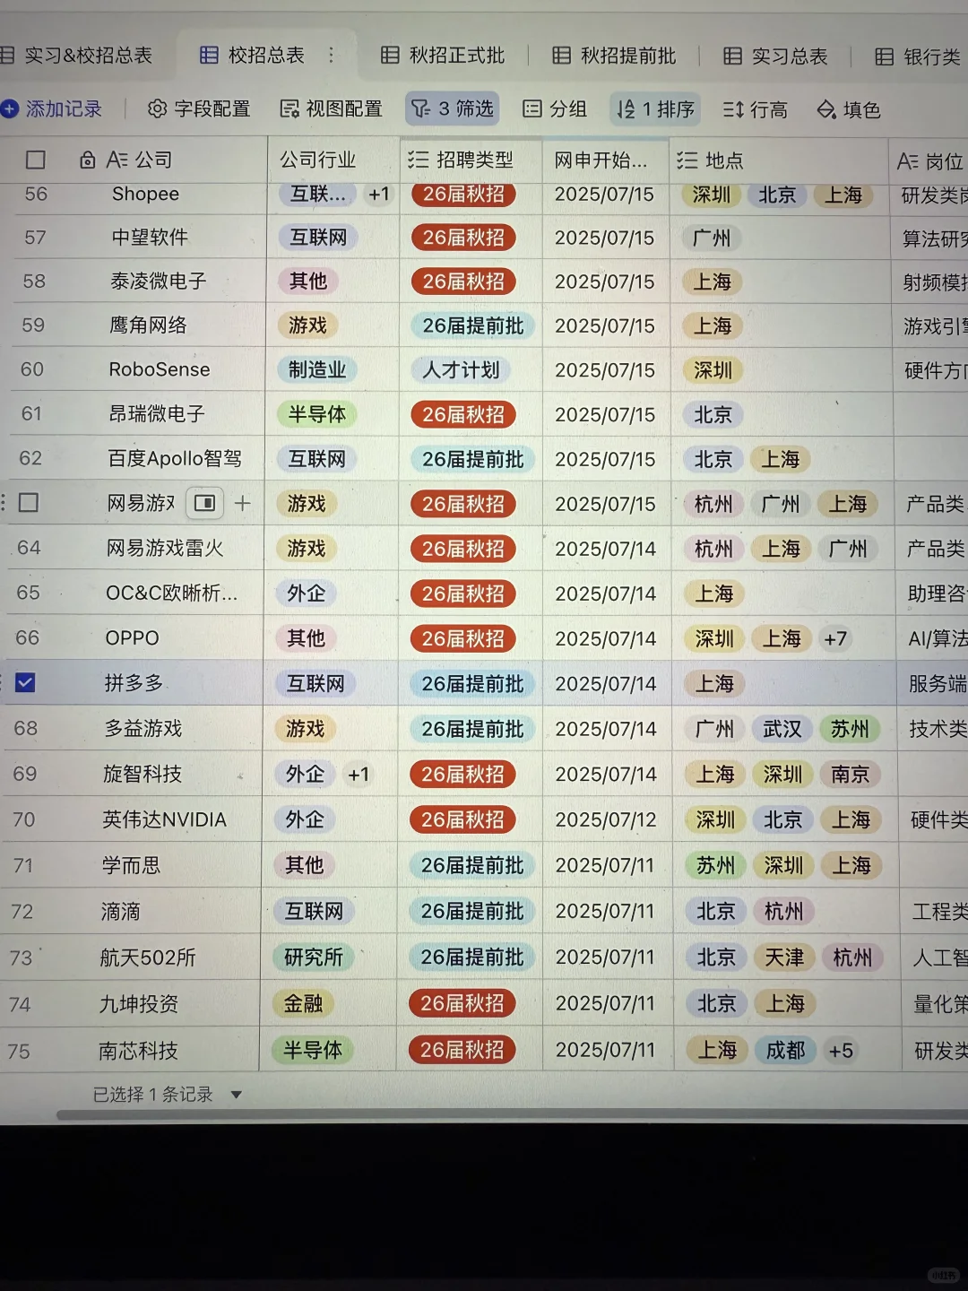Switch to 秋招提前批 tab
This screenshot has height=1291, width=968.
point(614,56)
